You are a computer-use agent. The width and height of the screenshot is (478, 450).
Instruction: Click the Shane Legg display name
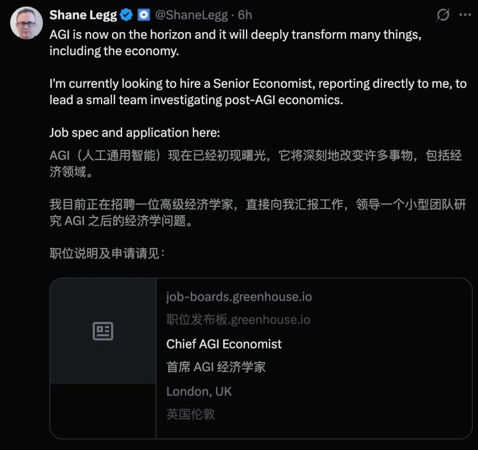[83, 15]
